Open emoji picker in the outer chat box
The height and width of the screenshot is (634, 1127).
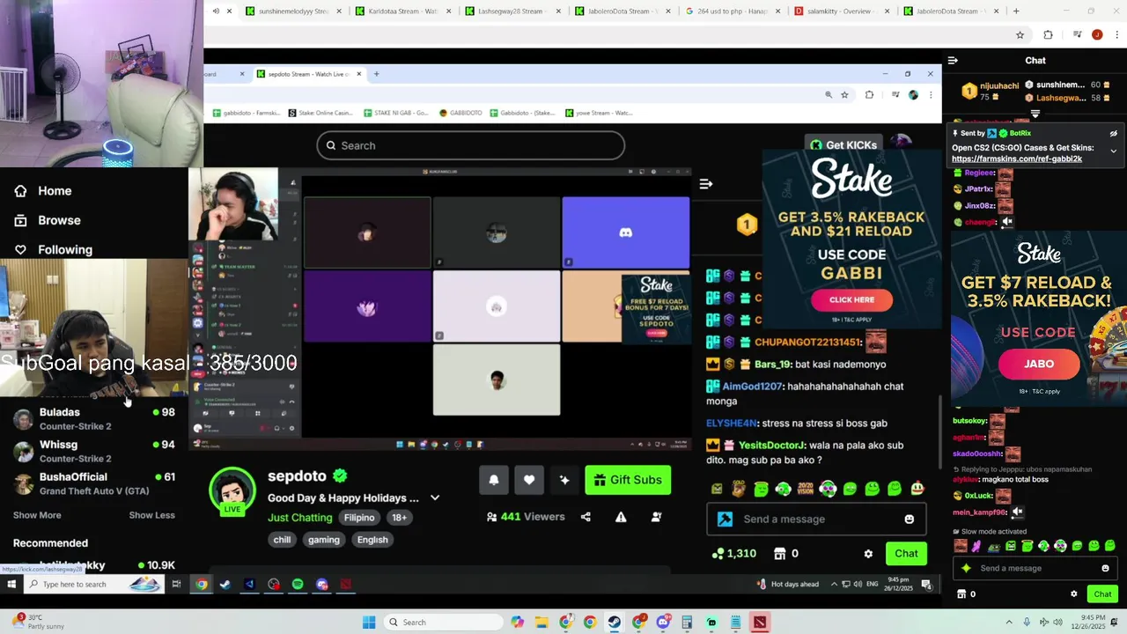(x=1106, y=569)
